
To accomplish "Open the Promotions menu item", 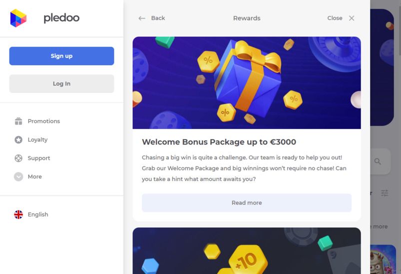I will [x=44, y=121].
